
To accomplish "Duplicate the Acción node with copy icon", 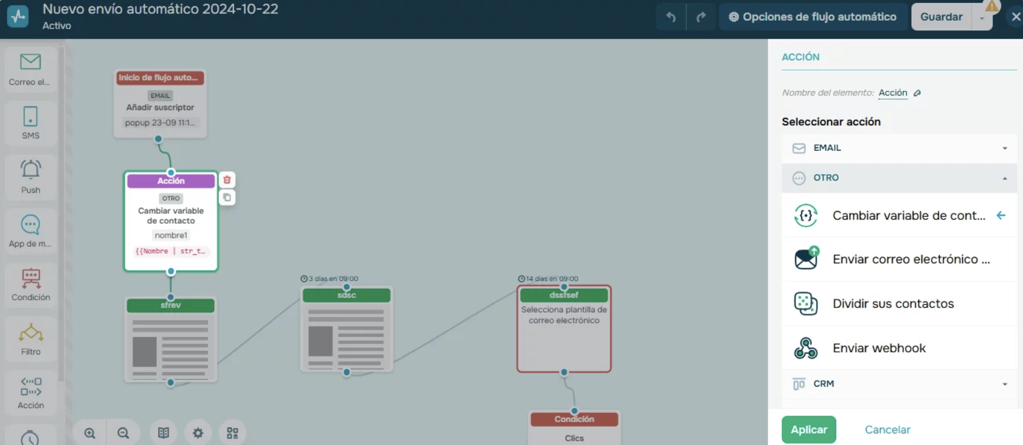I will 227,198.
